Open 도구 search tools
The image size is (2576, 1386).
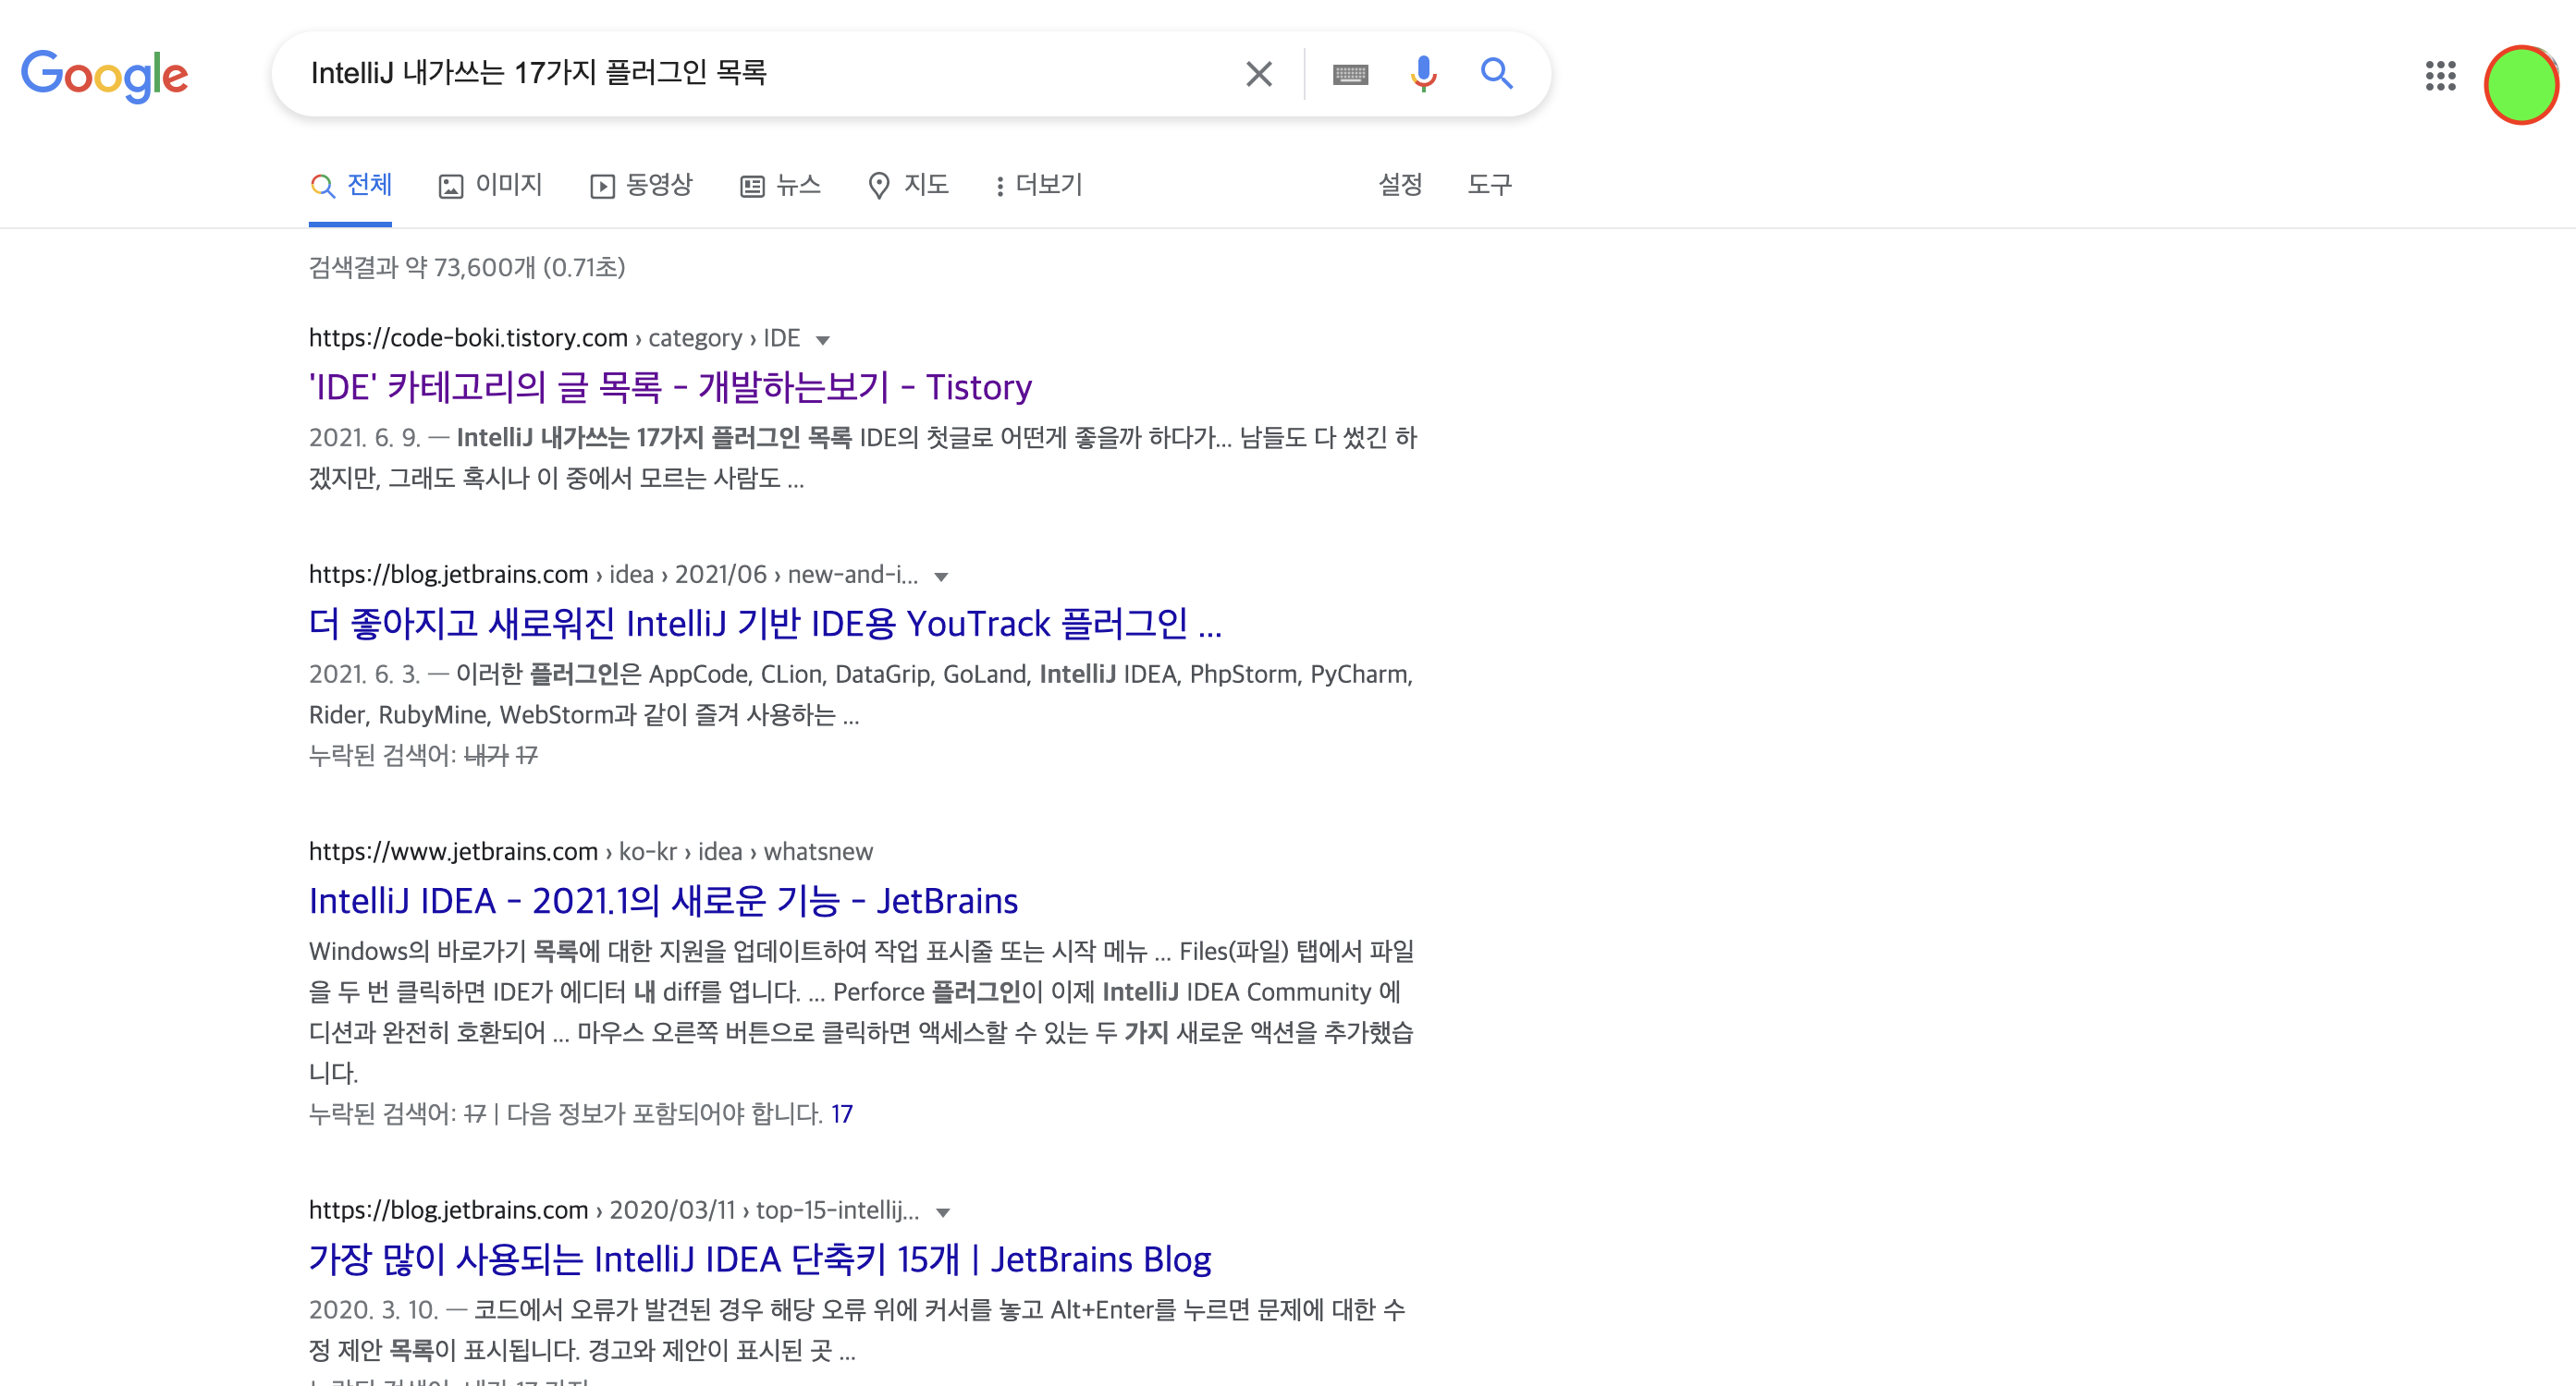point(1489,185)
